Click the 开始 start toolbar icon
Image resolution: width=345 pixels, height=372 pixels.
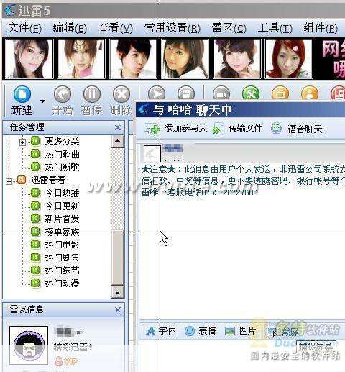pyautogui.click(x=63, y=94)
